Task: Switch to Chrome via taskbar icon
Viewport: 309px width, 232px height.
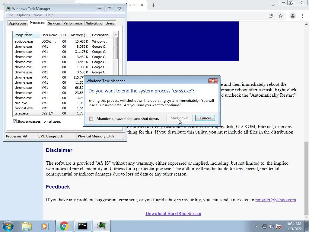Action: 64,226
